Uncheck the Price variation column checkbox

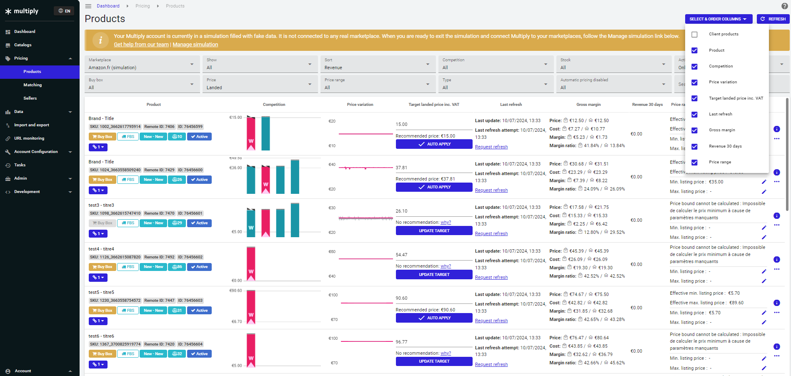pos(694,83)
